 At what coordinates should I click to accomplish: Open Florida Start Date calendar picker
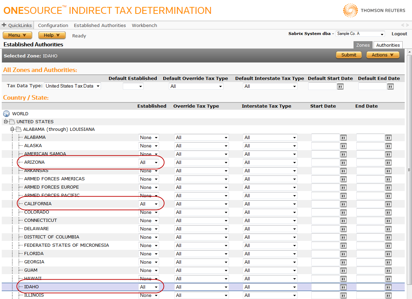pos(343,254)
